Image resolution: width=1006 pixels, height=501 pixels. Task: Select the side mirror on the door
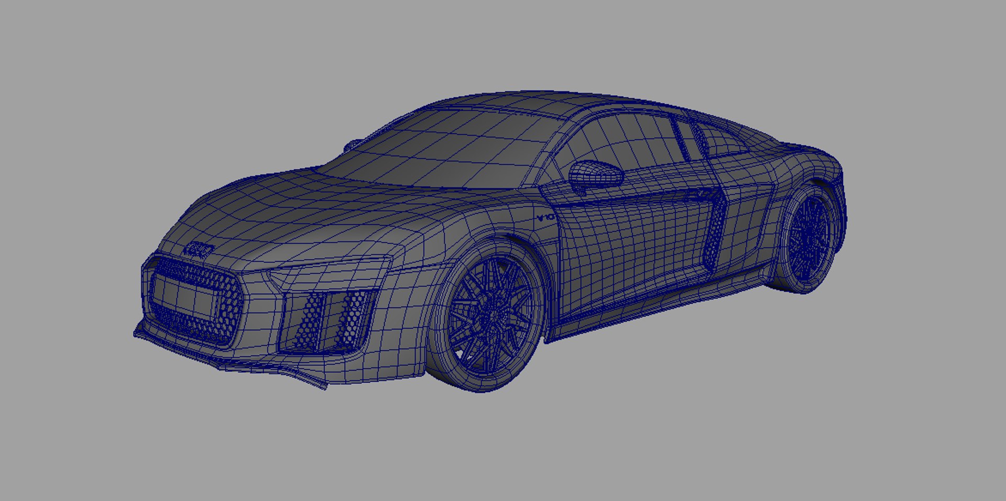(596, 176)
